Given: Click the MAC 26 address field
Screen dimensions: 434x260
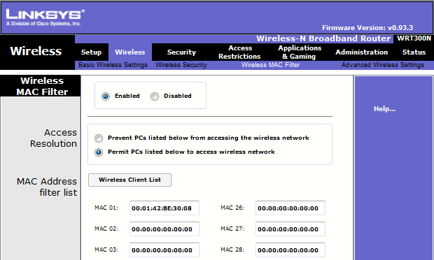Looking at the screenshot, I should click(x=290, y=208).
